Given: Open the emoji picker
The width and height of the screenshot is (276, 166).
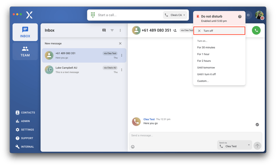Looking at the screenshot, I should tap(133, 147).
